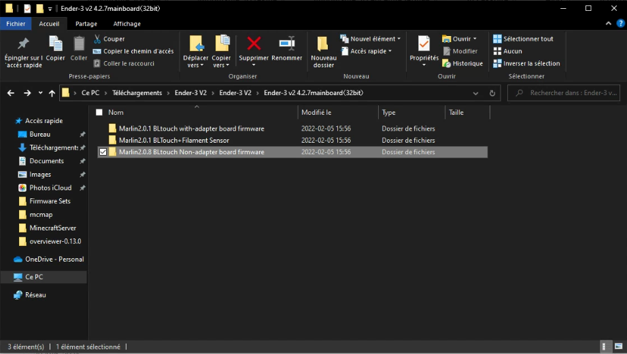Click the search box Rechercher dans Ender-3
Image resolution: width=627 pixels, height=354 pixels.
click(564, 93)
